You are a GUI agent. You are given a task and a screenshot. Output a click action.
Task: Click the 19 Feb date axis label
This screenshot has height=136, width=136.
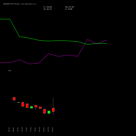tap(35, 129)
